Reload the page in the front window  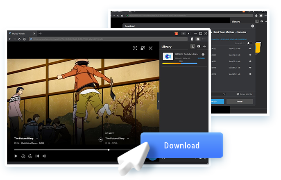(19, 39)
